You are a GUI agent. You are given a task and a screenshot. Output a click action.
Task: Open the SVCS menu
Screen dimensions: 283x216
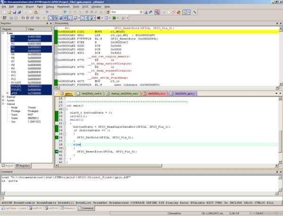85,7
